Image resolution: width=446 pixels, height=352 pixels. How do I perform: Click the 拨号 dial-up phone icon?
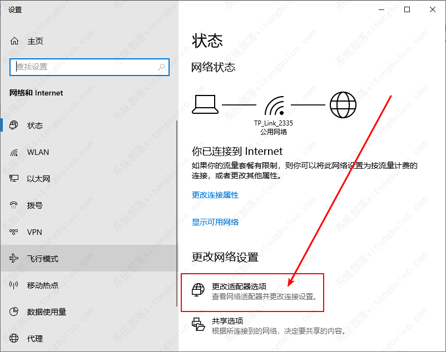point(14,205)
